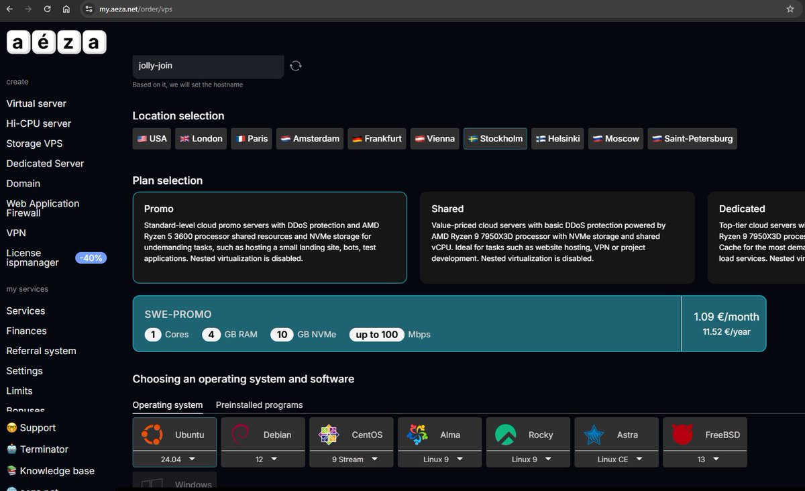
Task: Open Services in sidebar
Action: [x=25, y=311]
